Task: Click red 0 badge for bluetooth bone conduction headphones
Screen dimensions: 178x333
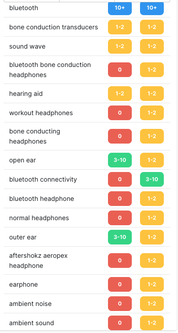Action: (120, 70)
